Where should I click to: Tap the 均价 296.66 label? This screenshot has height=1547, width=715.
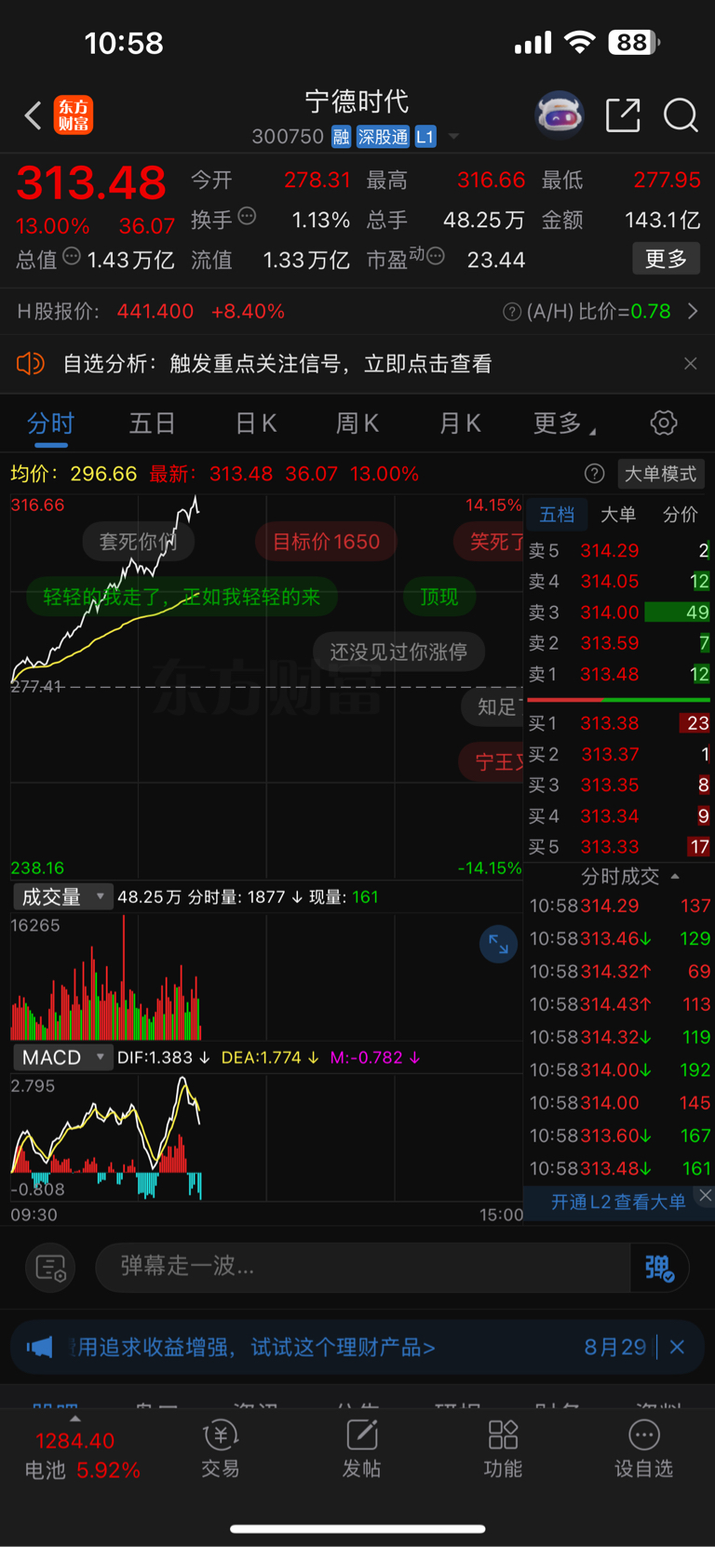74,474
